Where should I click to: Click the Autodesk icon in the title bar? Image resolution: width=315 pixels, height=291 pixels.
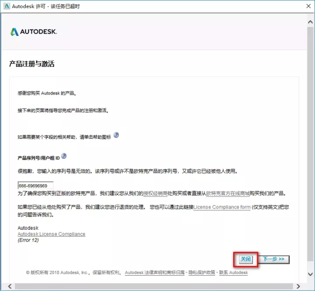[6, 7]
